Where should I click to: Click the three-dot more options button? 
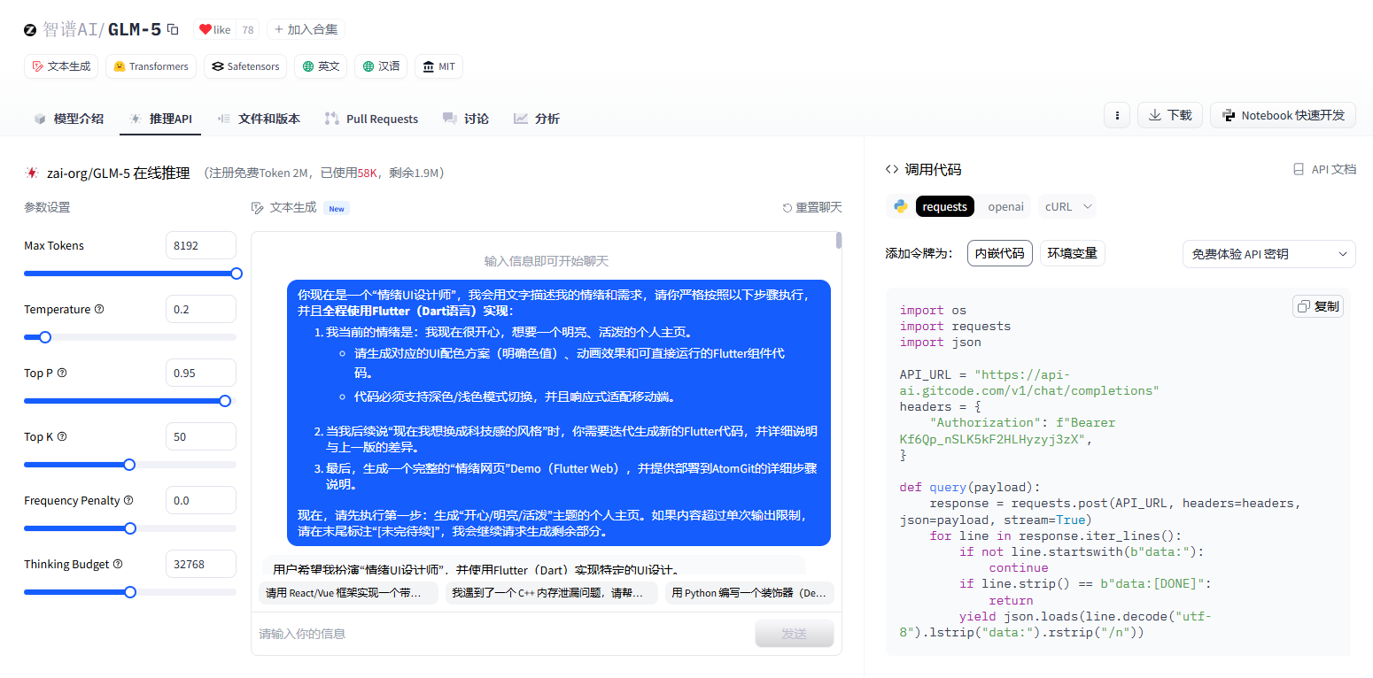click(x=1117, y=115)
